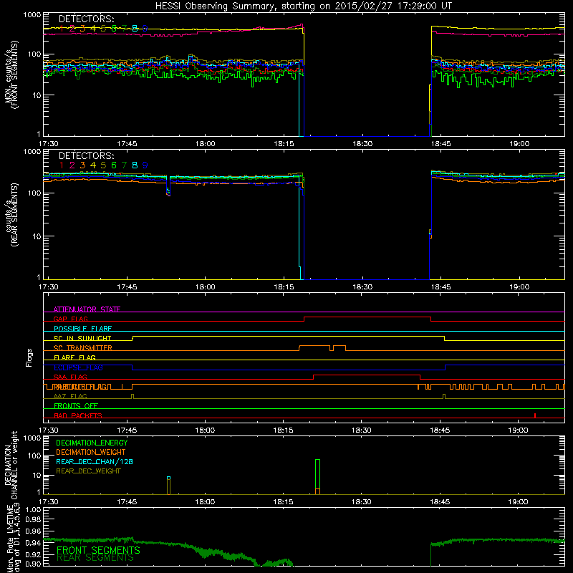Select the POSSIBLE FLARE flag label
This screenshot has height=573, width=573.
tap(82, 329)
